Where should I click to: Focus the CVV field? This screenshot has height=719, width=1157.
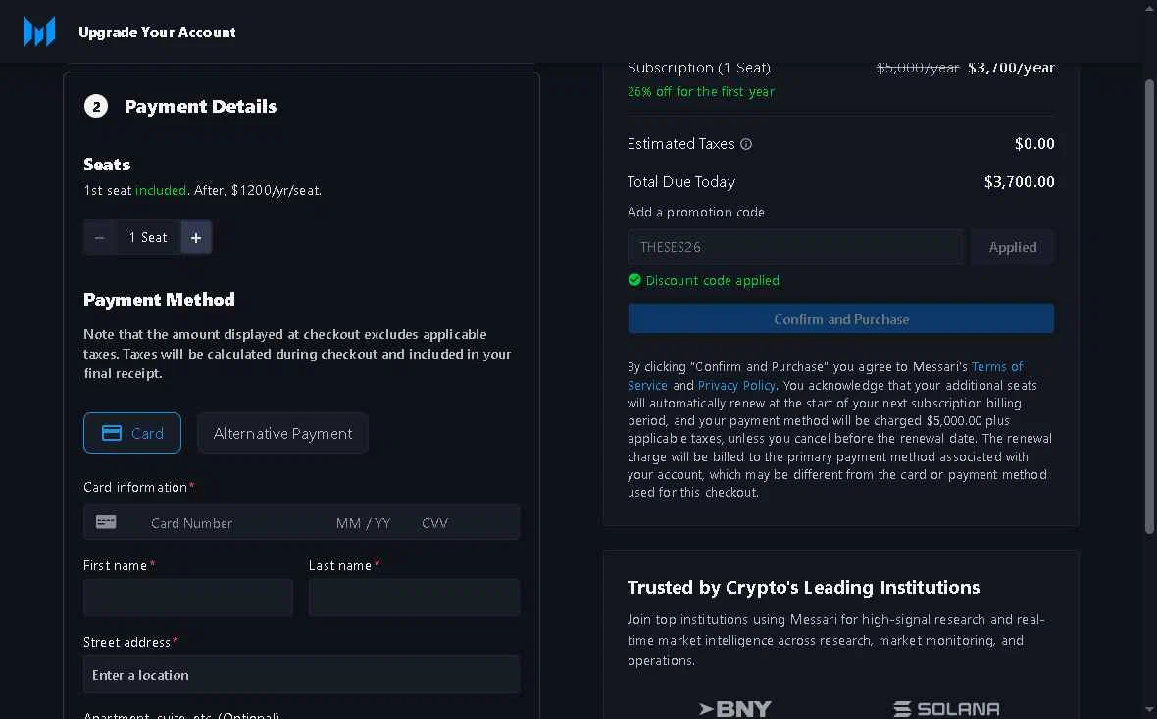coord(435,523)
